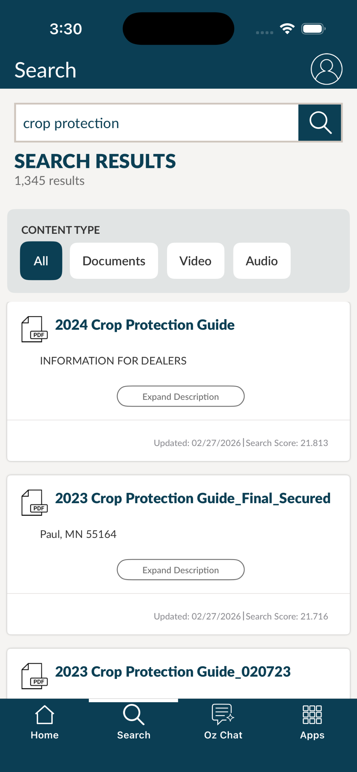Tap the magnifying glass search button
Screen dimensions: 357x772
[320, 123]
